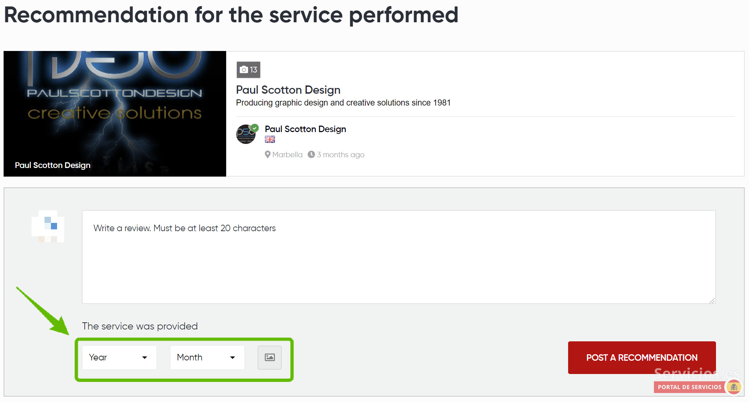Image resolution: width=749 pixels, height=402 pixels.
Task: Click the reviewer avatar next to review box
Action: (48, 226)
